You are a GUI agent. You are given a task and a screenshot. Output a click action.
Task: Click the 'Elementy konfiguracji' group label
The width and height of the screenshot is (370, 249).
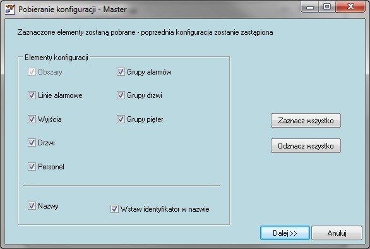pos(56,58)
